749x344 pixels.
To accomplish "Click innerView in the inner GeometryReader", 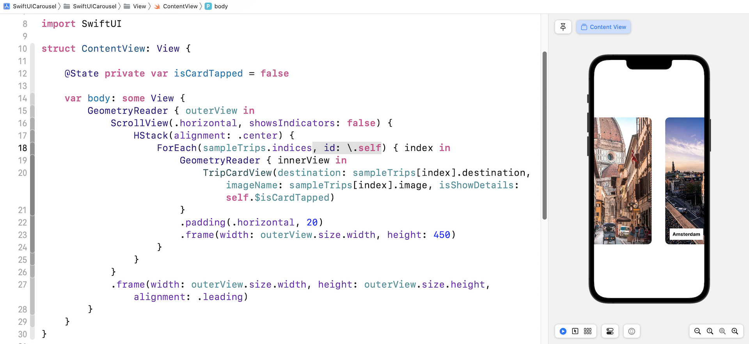I will [304, 161].
